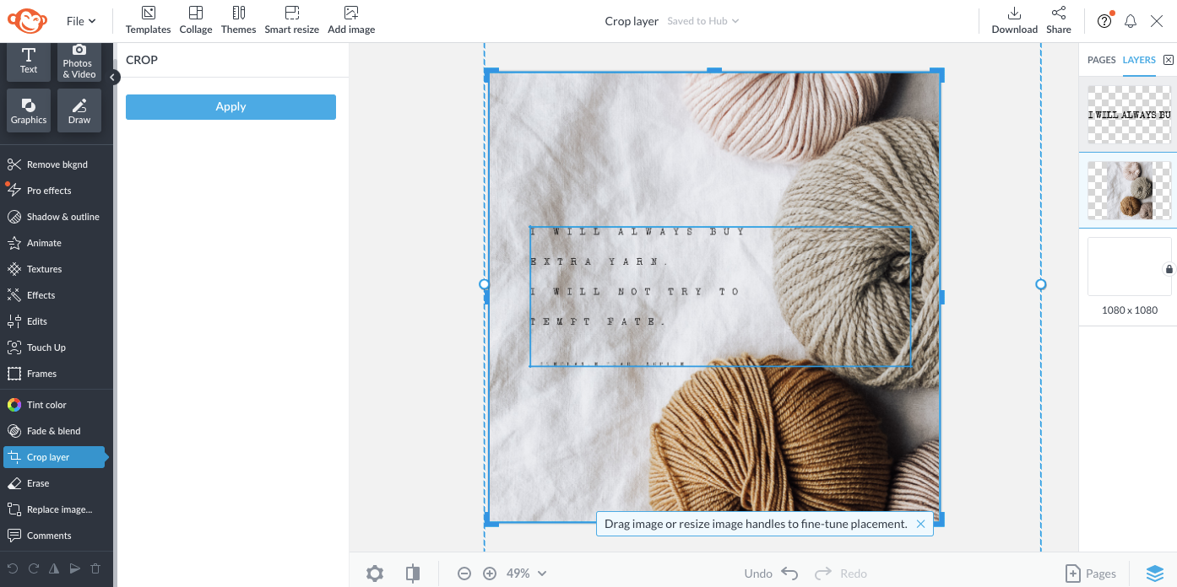Image resolution: width=1177 pixels, height=587 pixels.
Task: Switch to the LAYERS tab
Action: (1139, 60)
